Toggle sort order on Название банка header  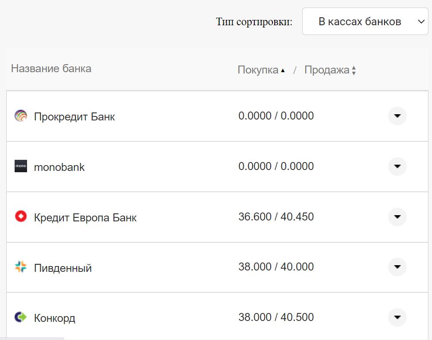tap(51, 68)
